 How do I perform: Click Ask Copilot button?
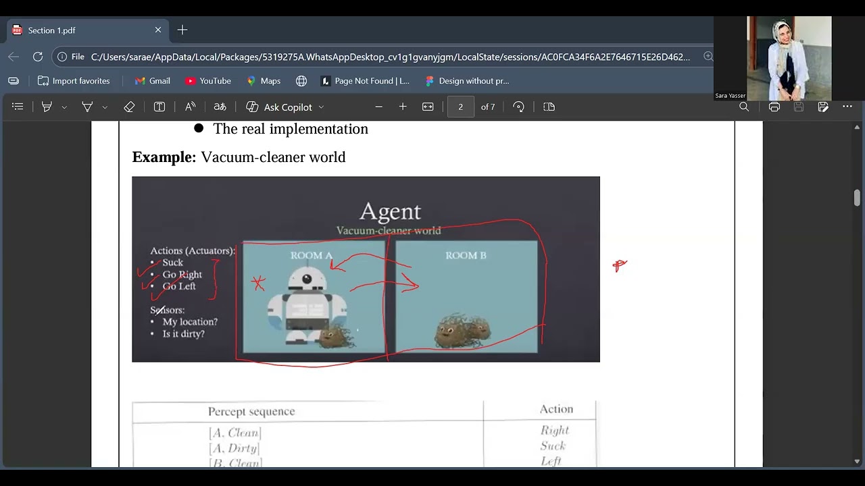click(x=279, y=107)
